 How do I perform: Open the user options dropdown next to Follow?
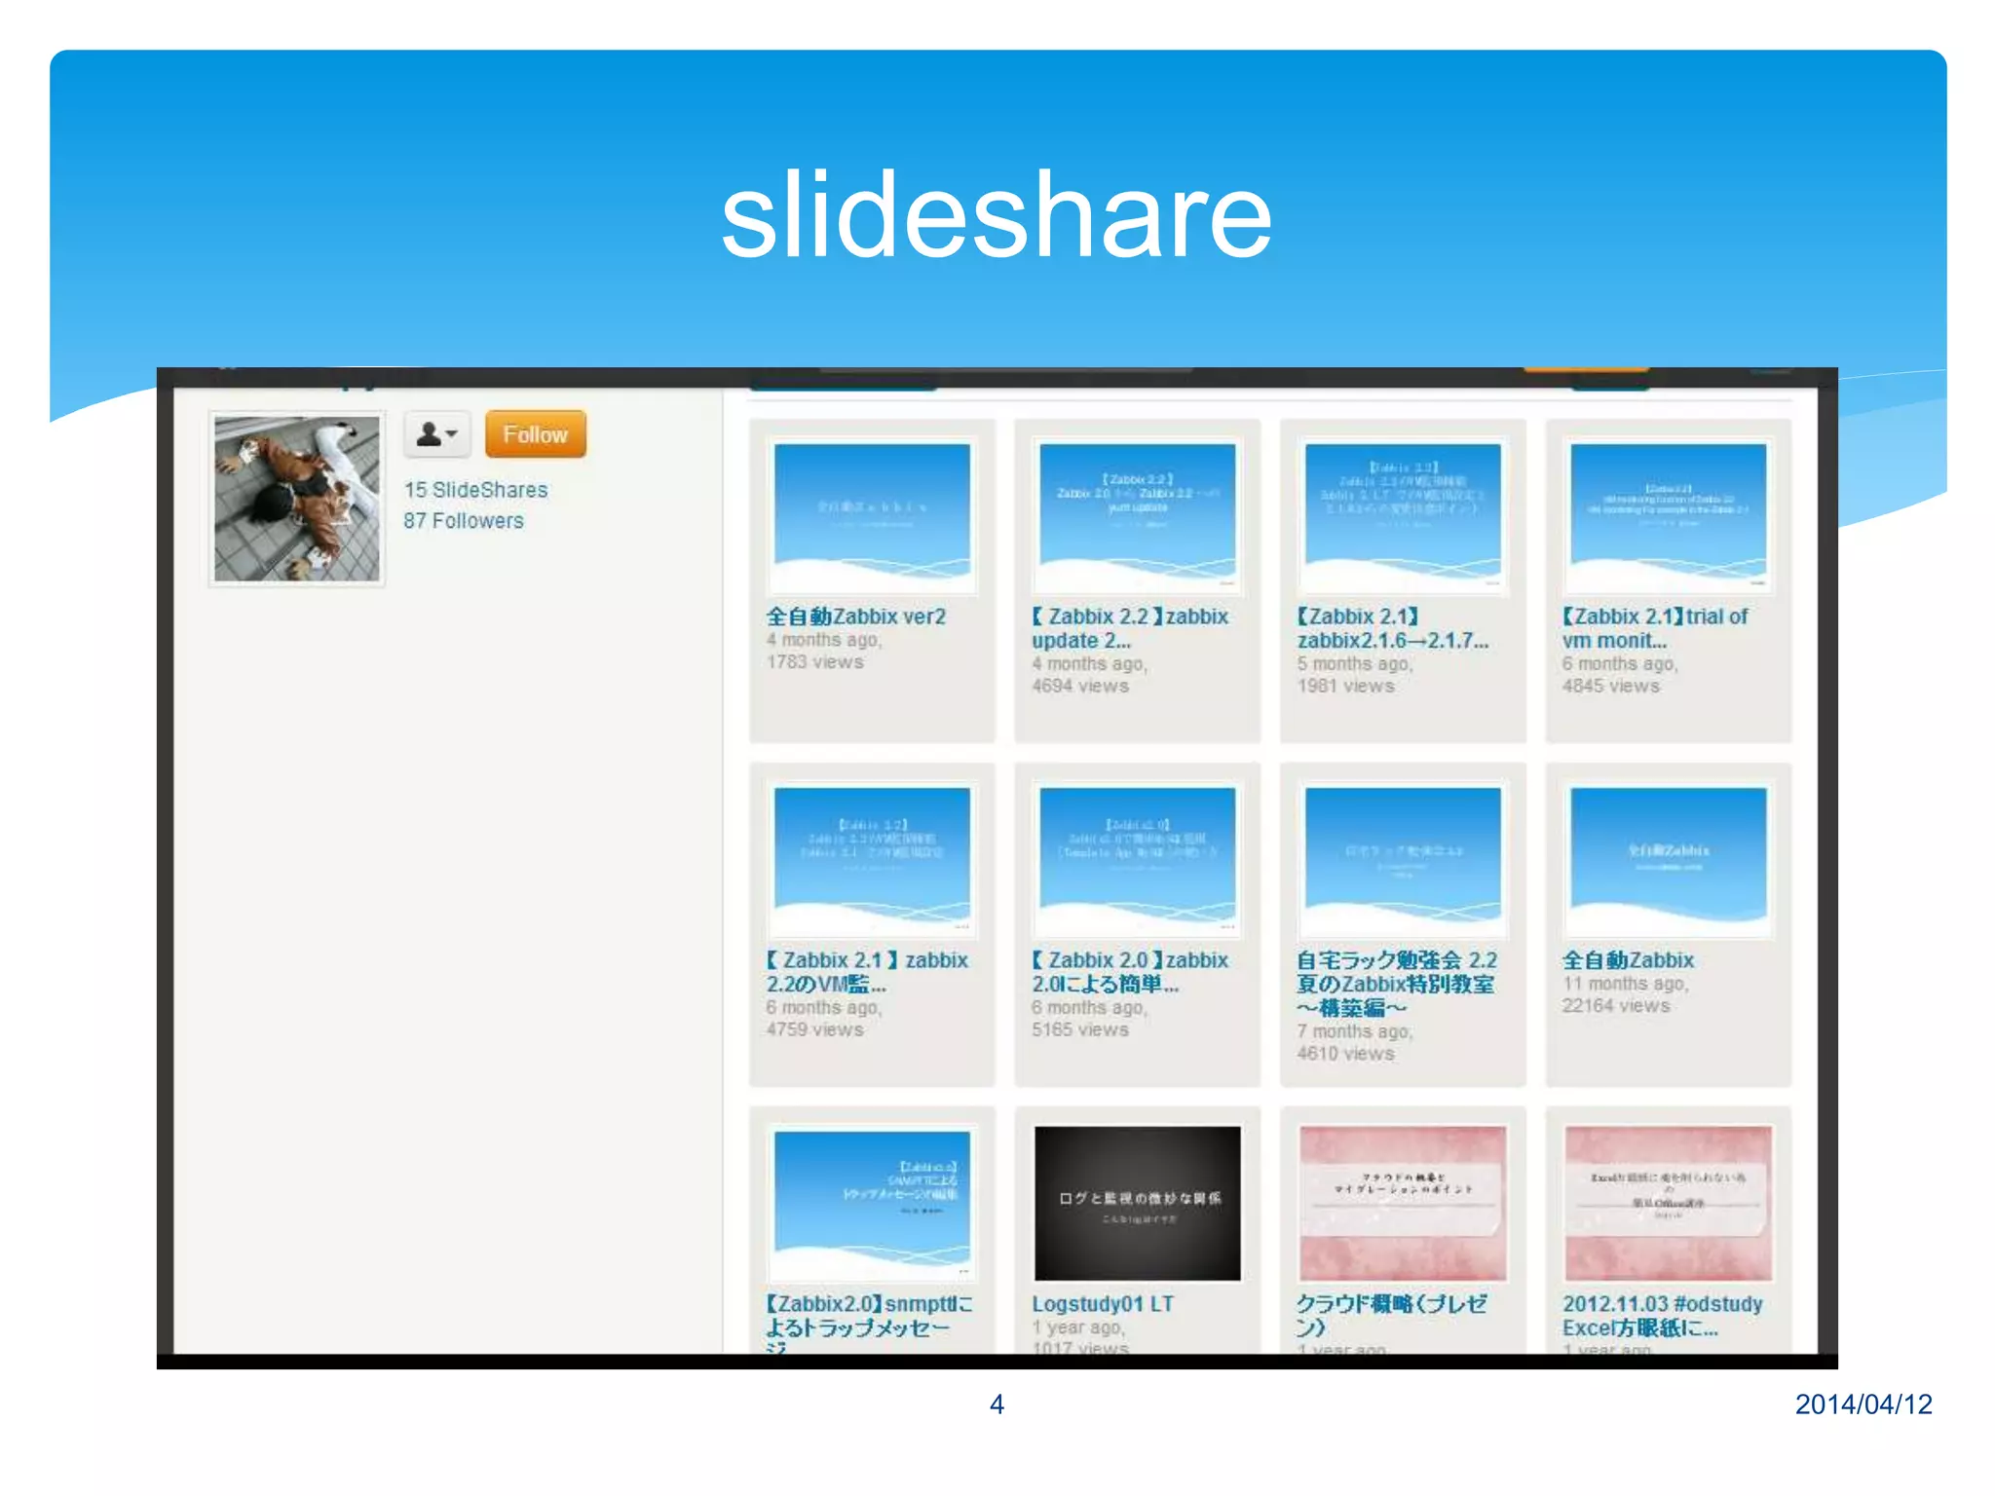(x=437, y=434)
